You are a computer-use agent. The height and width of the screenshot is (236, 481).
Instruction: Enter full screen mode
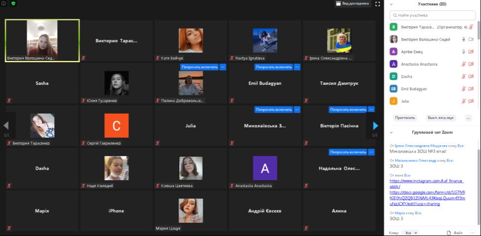point(378,3)
